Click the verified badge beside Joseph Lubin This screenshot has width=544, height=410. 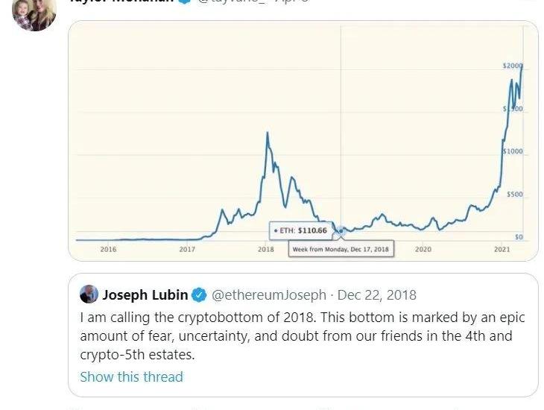200,295
